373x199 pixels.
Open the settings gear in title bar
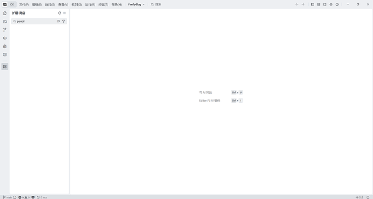pyautogui.click(x=331, y=4)
